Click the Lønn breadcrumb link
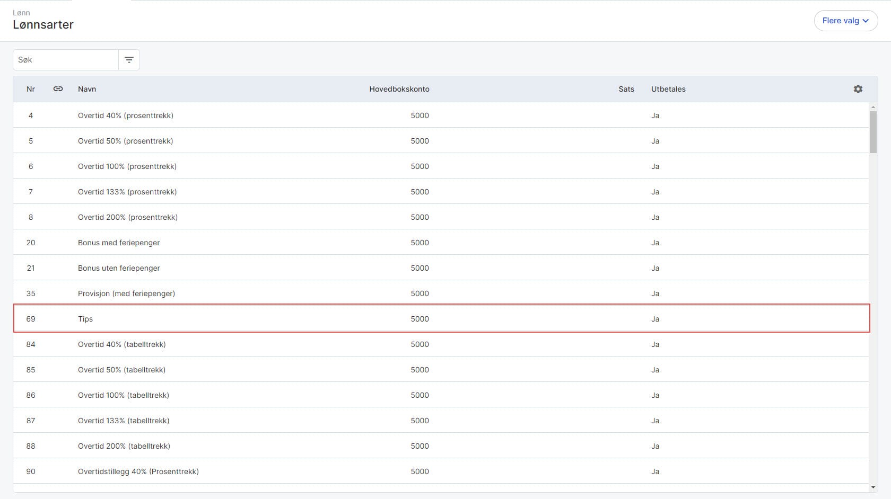The width and height of the screenshot is (891, 499). coord(21,13)
